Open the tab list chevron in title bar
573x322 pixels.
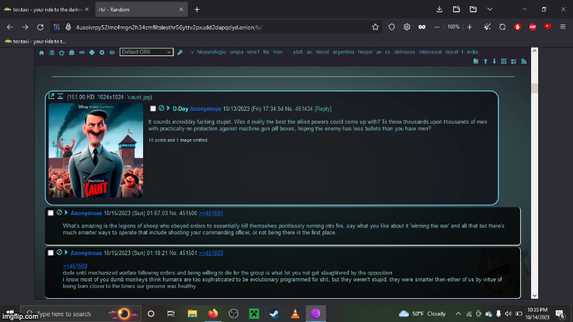(490, 10)
